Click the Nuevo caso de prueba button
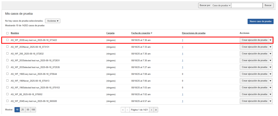 point(260,21)
